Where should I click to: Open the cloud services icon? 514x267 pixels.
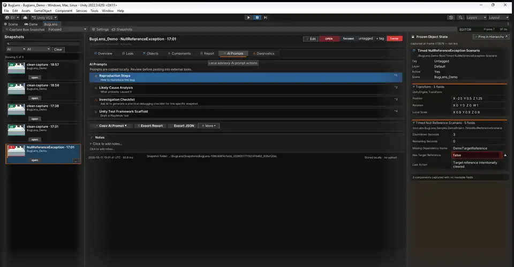tap(25, 18)
